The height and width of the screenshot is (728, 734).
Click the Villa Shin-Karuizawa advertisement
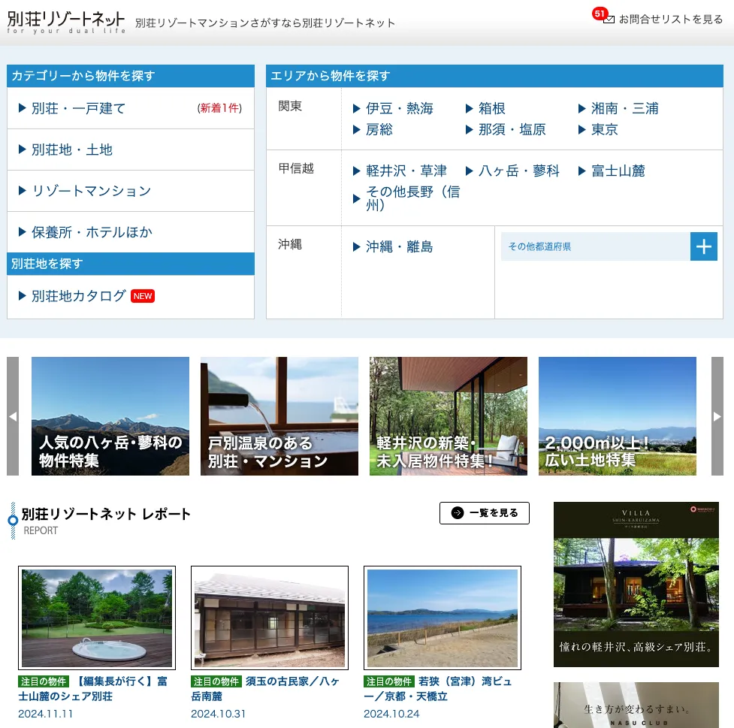[636, 585]
